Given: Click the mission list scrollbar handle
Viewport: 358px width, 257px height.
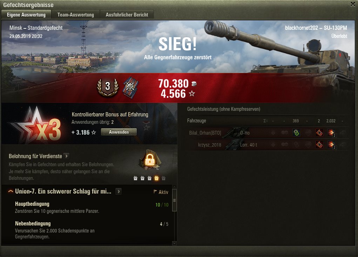Looking at the screenshot, I should click(174, 200).
